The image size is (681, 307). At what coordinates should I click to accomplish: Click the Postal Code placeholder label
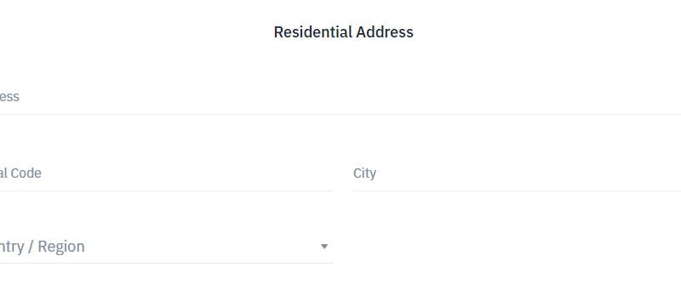click(x=20, y=173)
